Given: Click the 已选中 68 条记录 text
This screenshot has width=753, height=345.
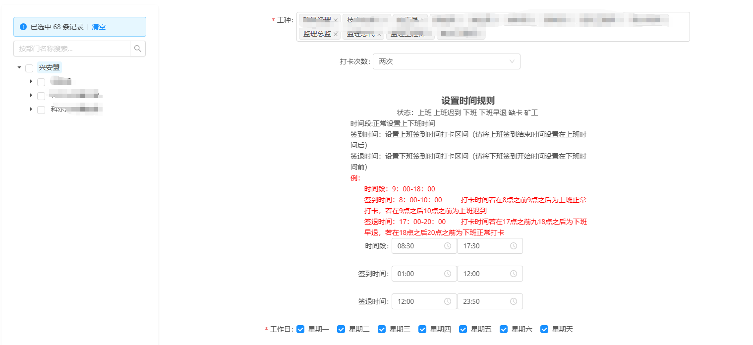Looking at the screenshot, I should click(x=57, y=27).
